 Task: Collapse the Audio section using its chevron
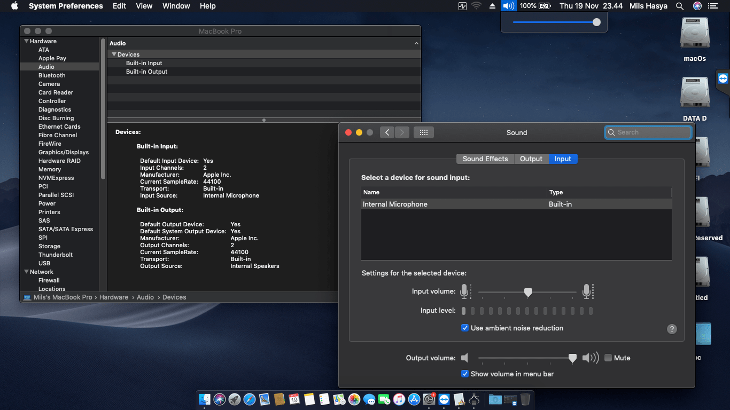click(415, 43)
